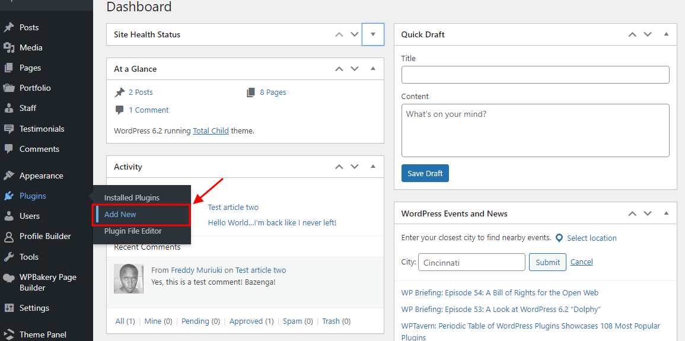Image resolution: width=685 pixels, height=341 pixels.
Task: Move Quick Draft panel down
Action: point(648,34)
